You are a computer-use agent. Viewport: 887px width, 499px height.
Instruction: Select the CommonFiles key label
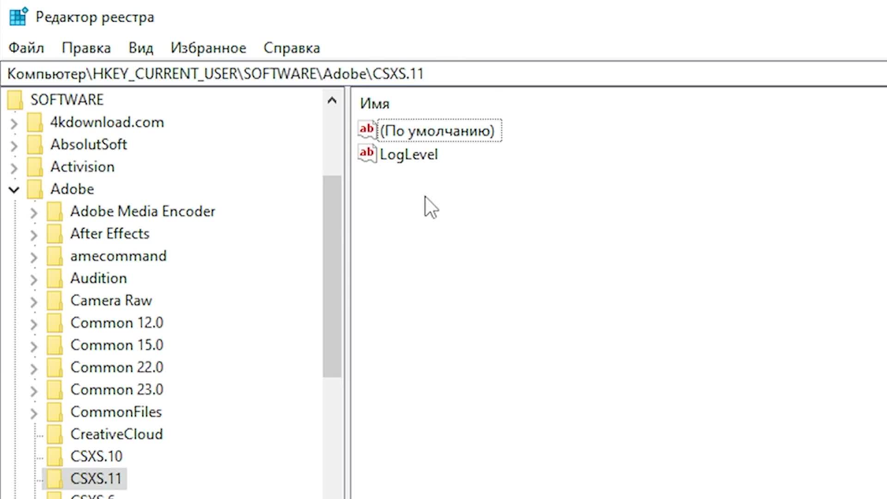coord(116,412)
